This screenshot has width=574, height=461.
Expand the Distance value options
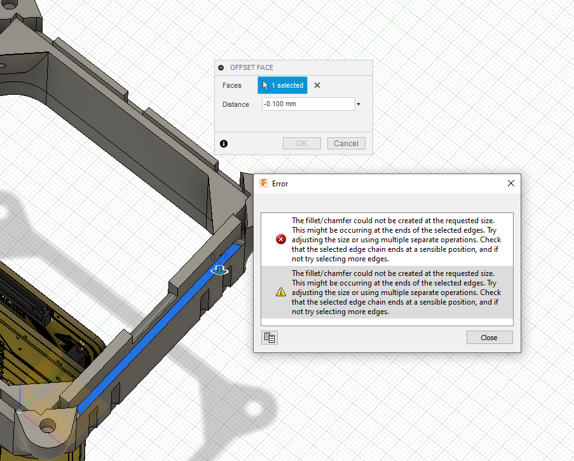pos(358,104)
